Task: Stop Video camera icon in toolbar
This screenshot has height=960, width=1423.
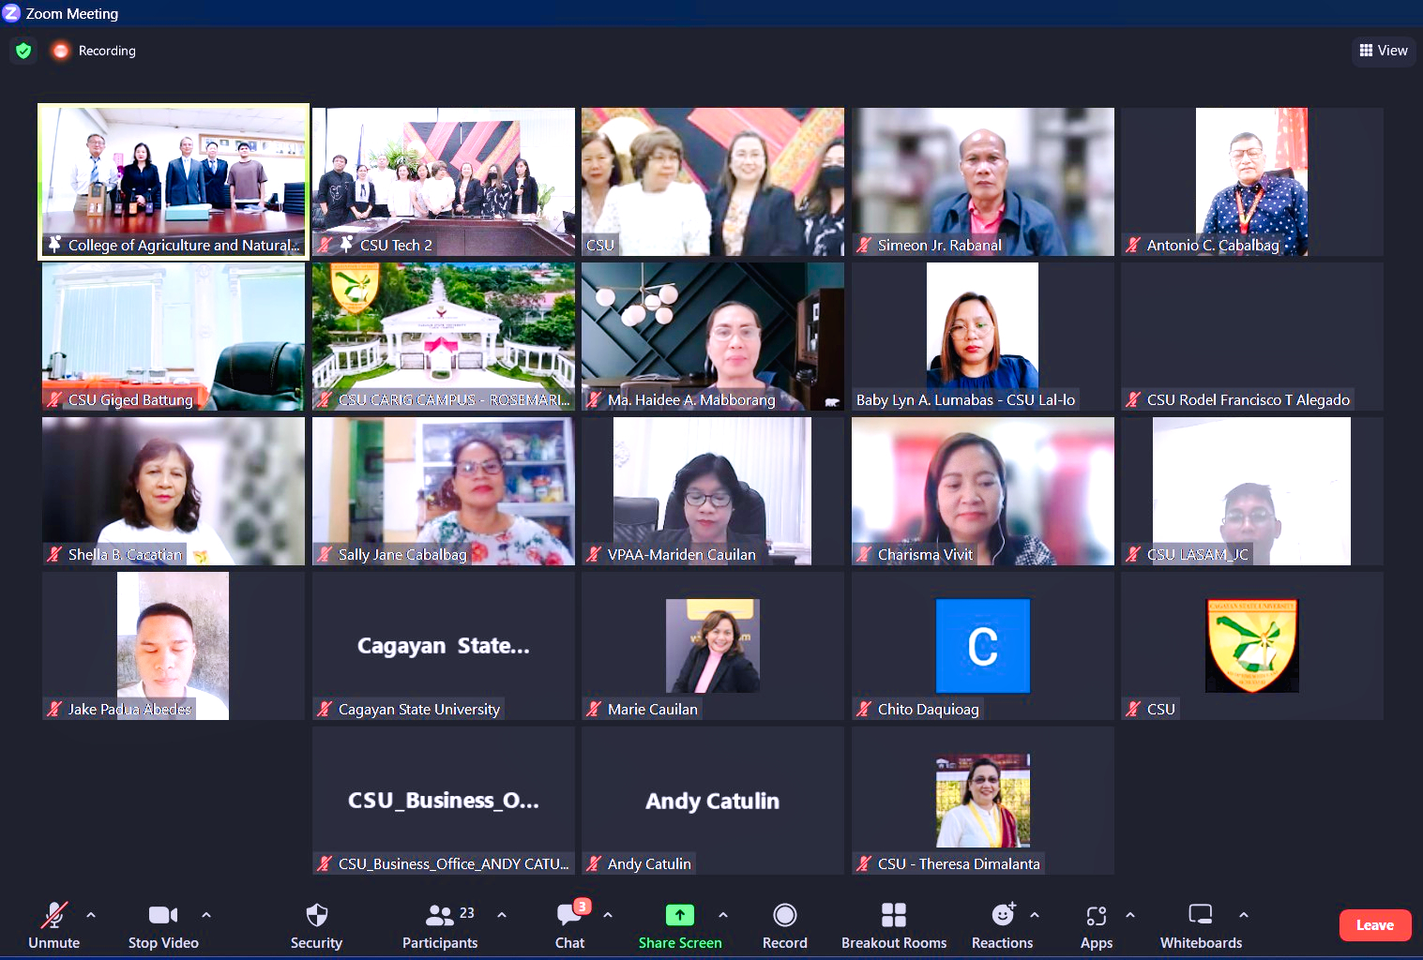Action: 163,914
